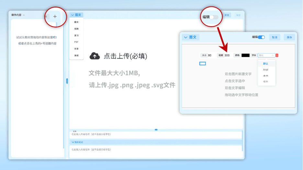Open the 图文 content type dropdown
Screen dimensions: 303x170
76,15
